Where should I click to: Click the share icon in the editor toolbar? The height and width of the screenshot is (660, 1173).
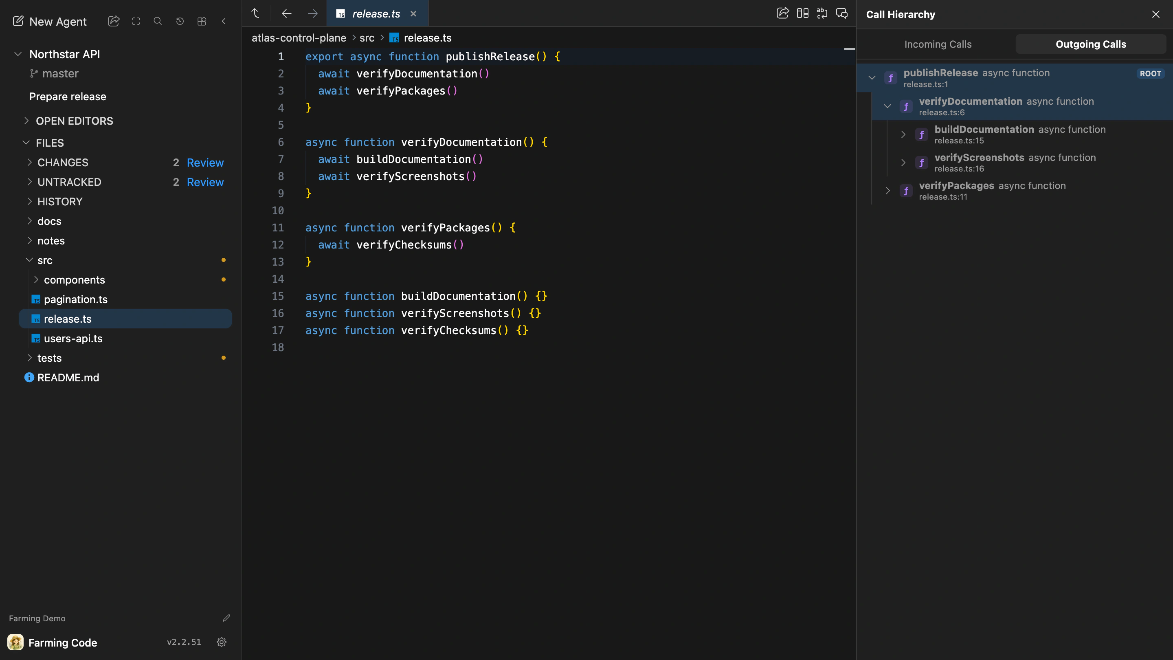click(x=783, y=13)
